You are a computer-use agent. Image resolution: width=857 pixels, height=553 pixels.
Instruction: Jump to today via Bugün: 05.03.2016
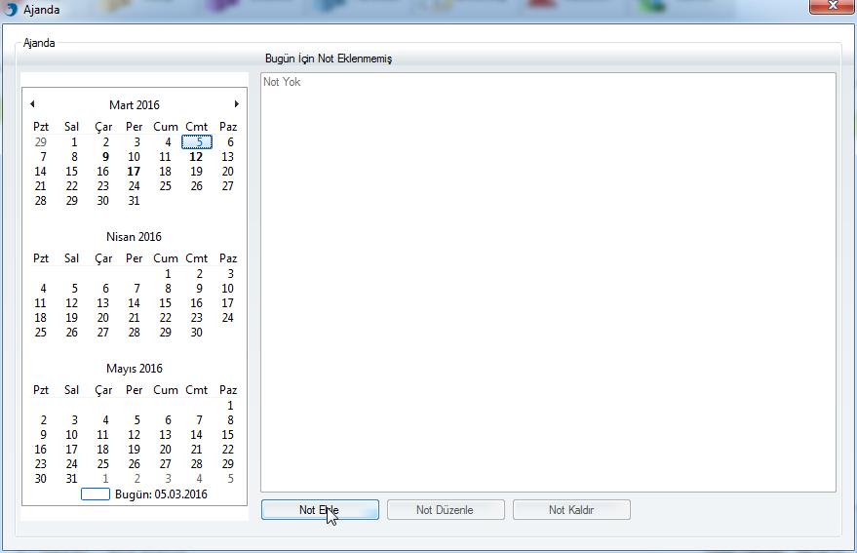[161, 494]
